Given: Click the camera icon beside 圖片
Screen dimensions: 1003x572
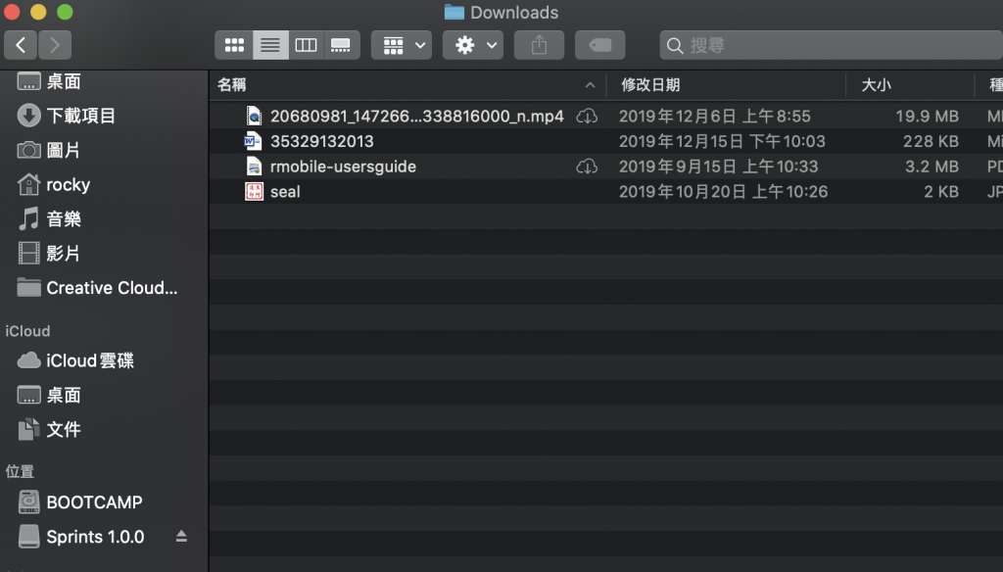Looking at the screenshot, I should tap(28, 151).
